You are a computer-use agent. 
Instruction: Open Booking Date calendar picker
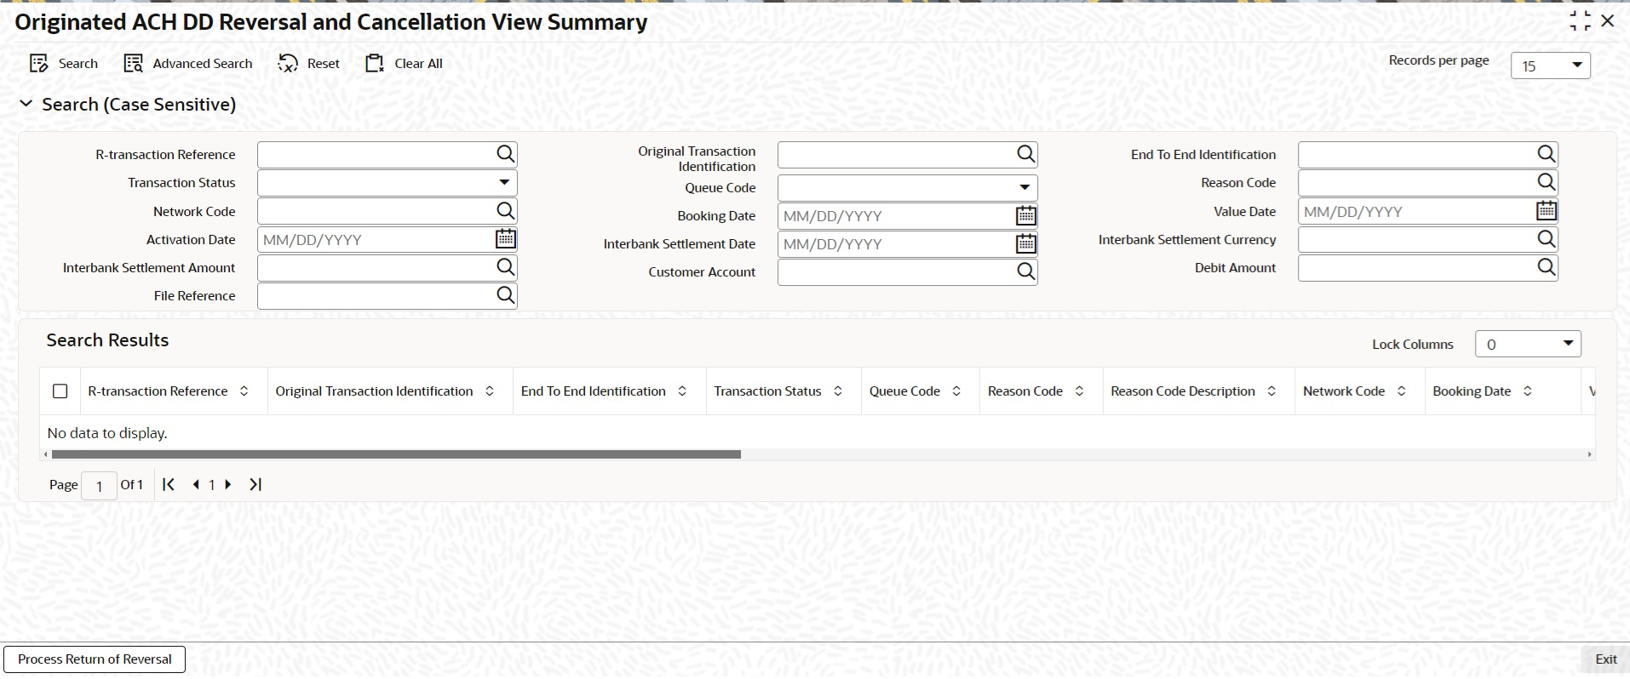point(1025,216)
